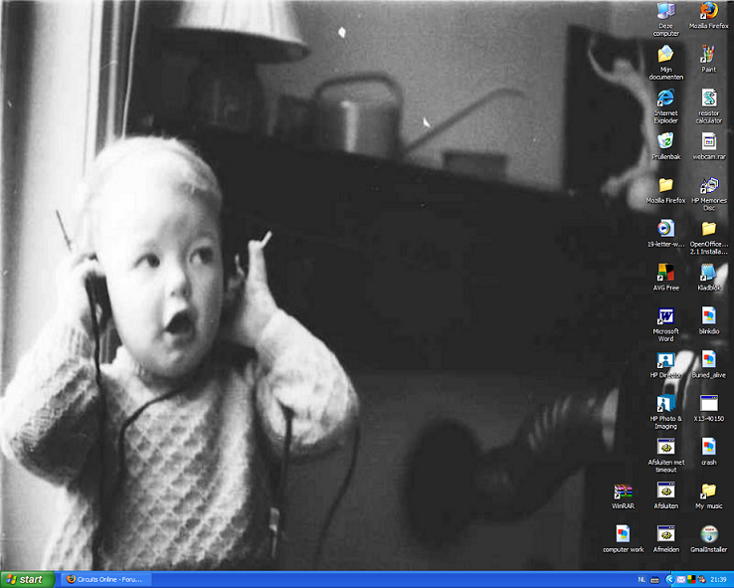
Task: Open the Deze computer icon
Action: point(665,12)
